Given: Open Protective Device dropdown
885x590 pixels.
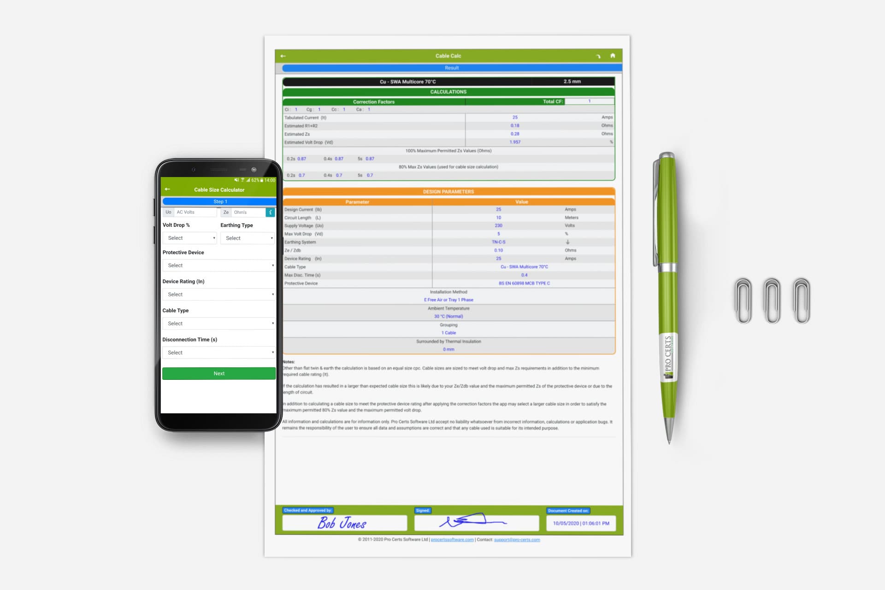Looking at the screenshot, I should [x=219, y=265].
